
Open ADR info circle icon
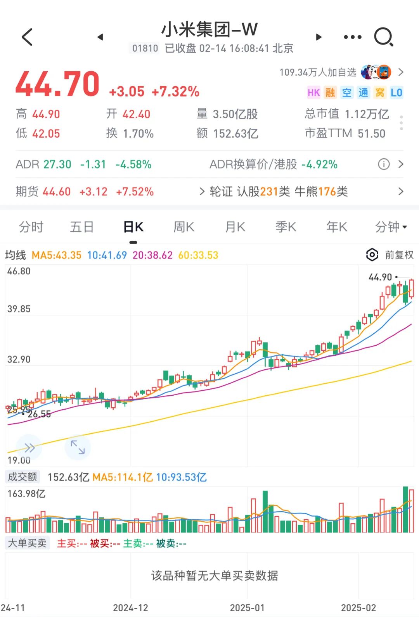384,164
